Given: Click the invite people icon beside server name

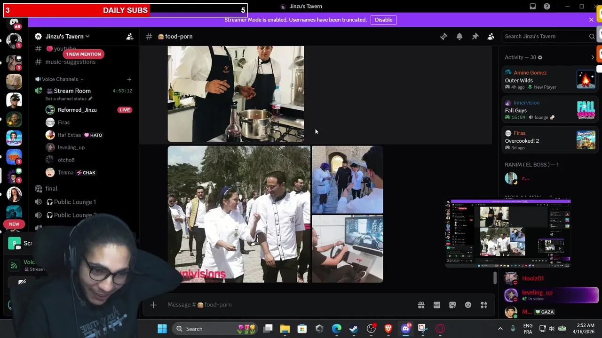Looking at the screenshot, I should 129,36.
